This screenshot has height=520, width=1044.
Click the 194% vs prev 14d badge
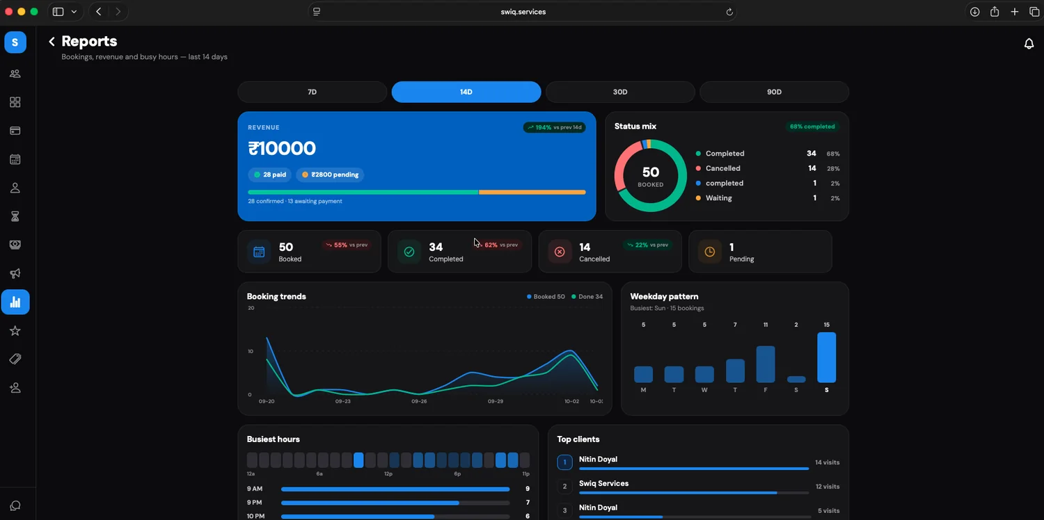[555, 127]
